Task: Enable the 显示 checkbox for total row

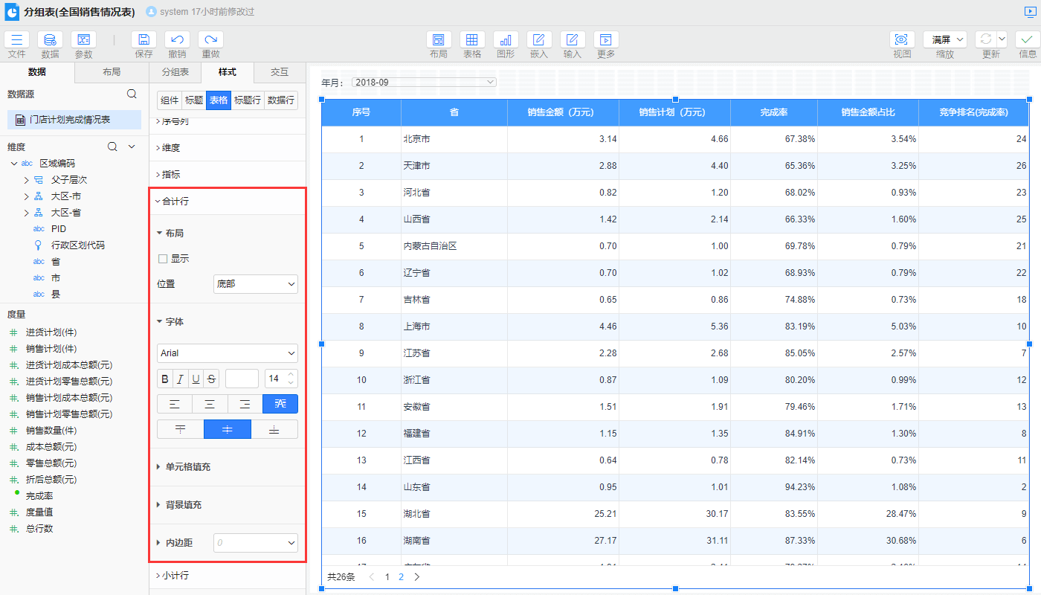Action: click(x=163, y=259)
